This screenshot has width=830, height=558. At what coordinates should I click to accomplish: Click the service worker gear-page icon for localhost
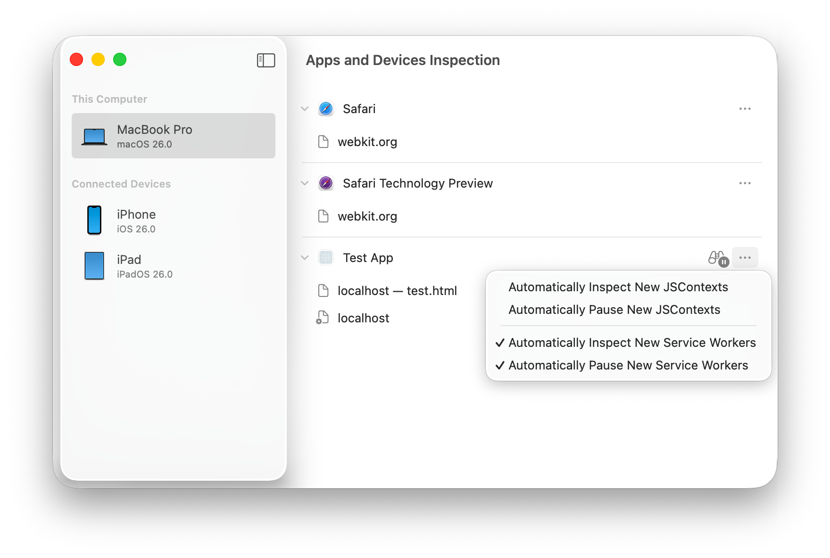coord(323,318)
